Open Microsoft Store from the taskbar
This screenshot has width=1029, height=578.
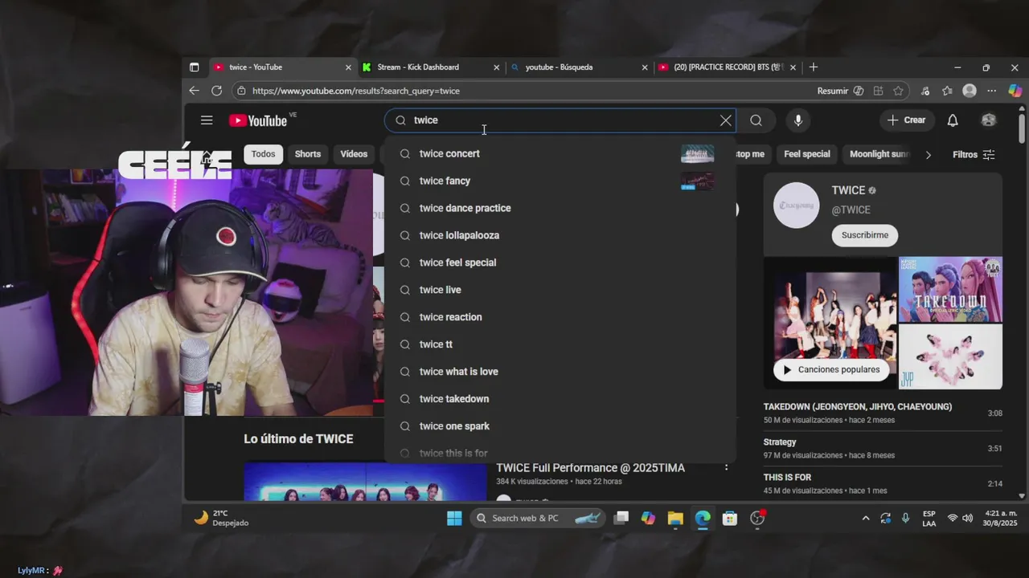[x=730, y=518]
